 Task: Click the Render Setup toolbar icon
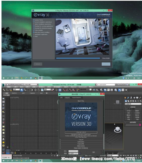tap(120, 90)
